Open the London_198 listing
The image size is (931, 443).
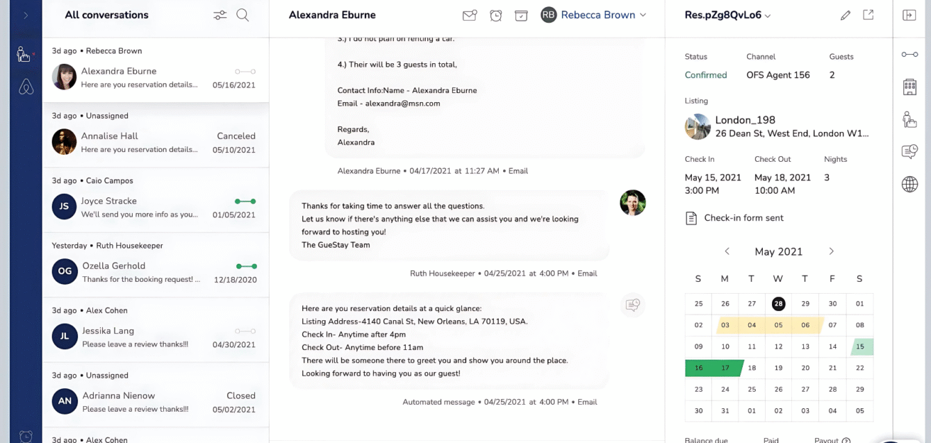(745, 119)
